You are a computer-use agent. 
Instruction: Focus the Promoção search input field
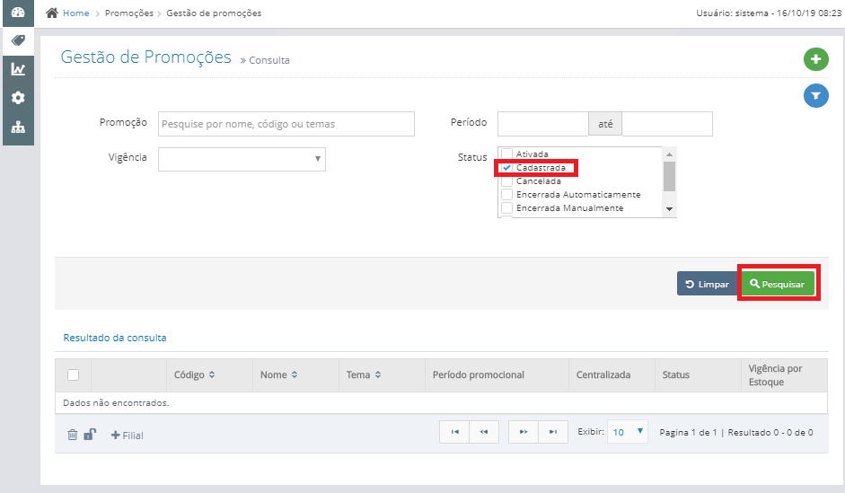pyautogui.click(x=286, y=124)
